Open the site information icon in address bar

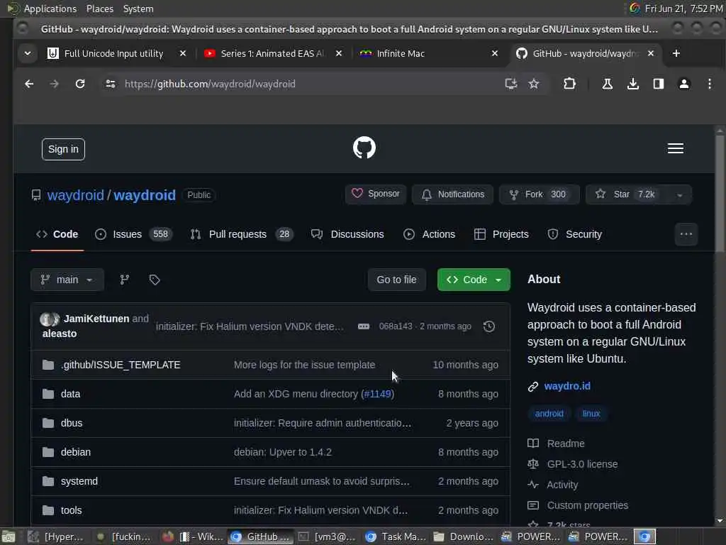coord(110,84)
